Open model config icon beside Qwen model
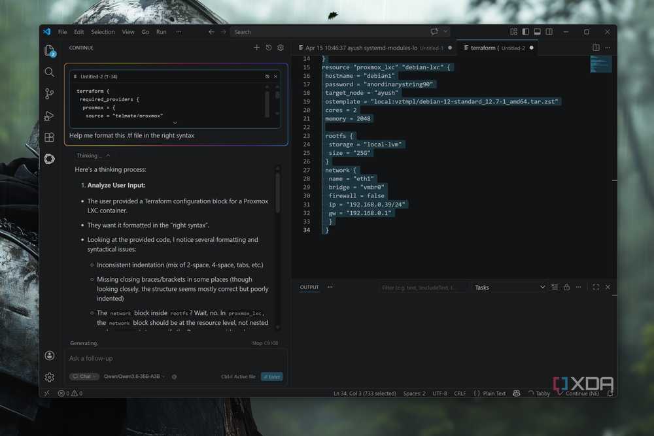Screen dimensions: 654x436 (175, 377)
